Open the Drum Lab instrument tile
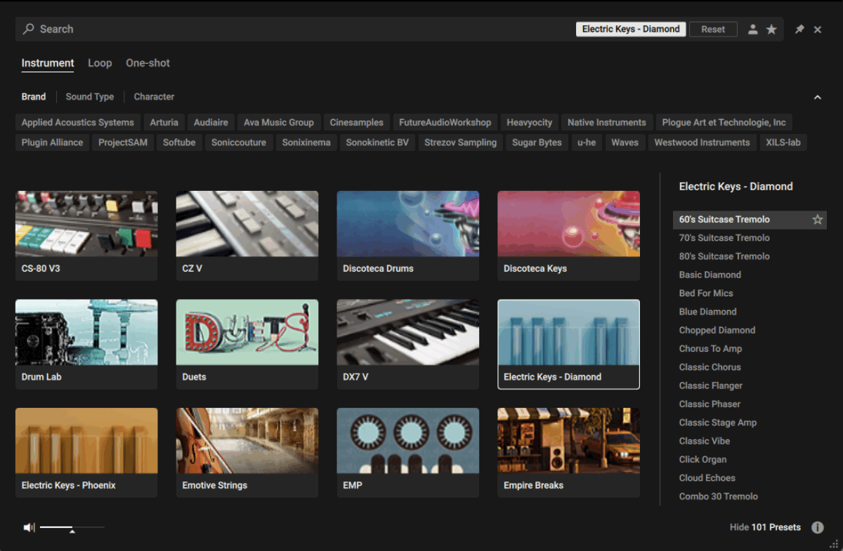The image size is (843, 551). [x=86, y=345]
